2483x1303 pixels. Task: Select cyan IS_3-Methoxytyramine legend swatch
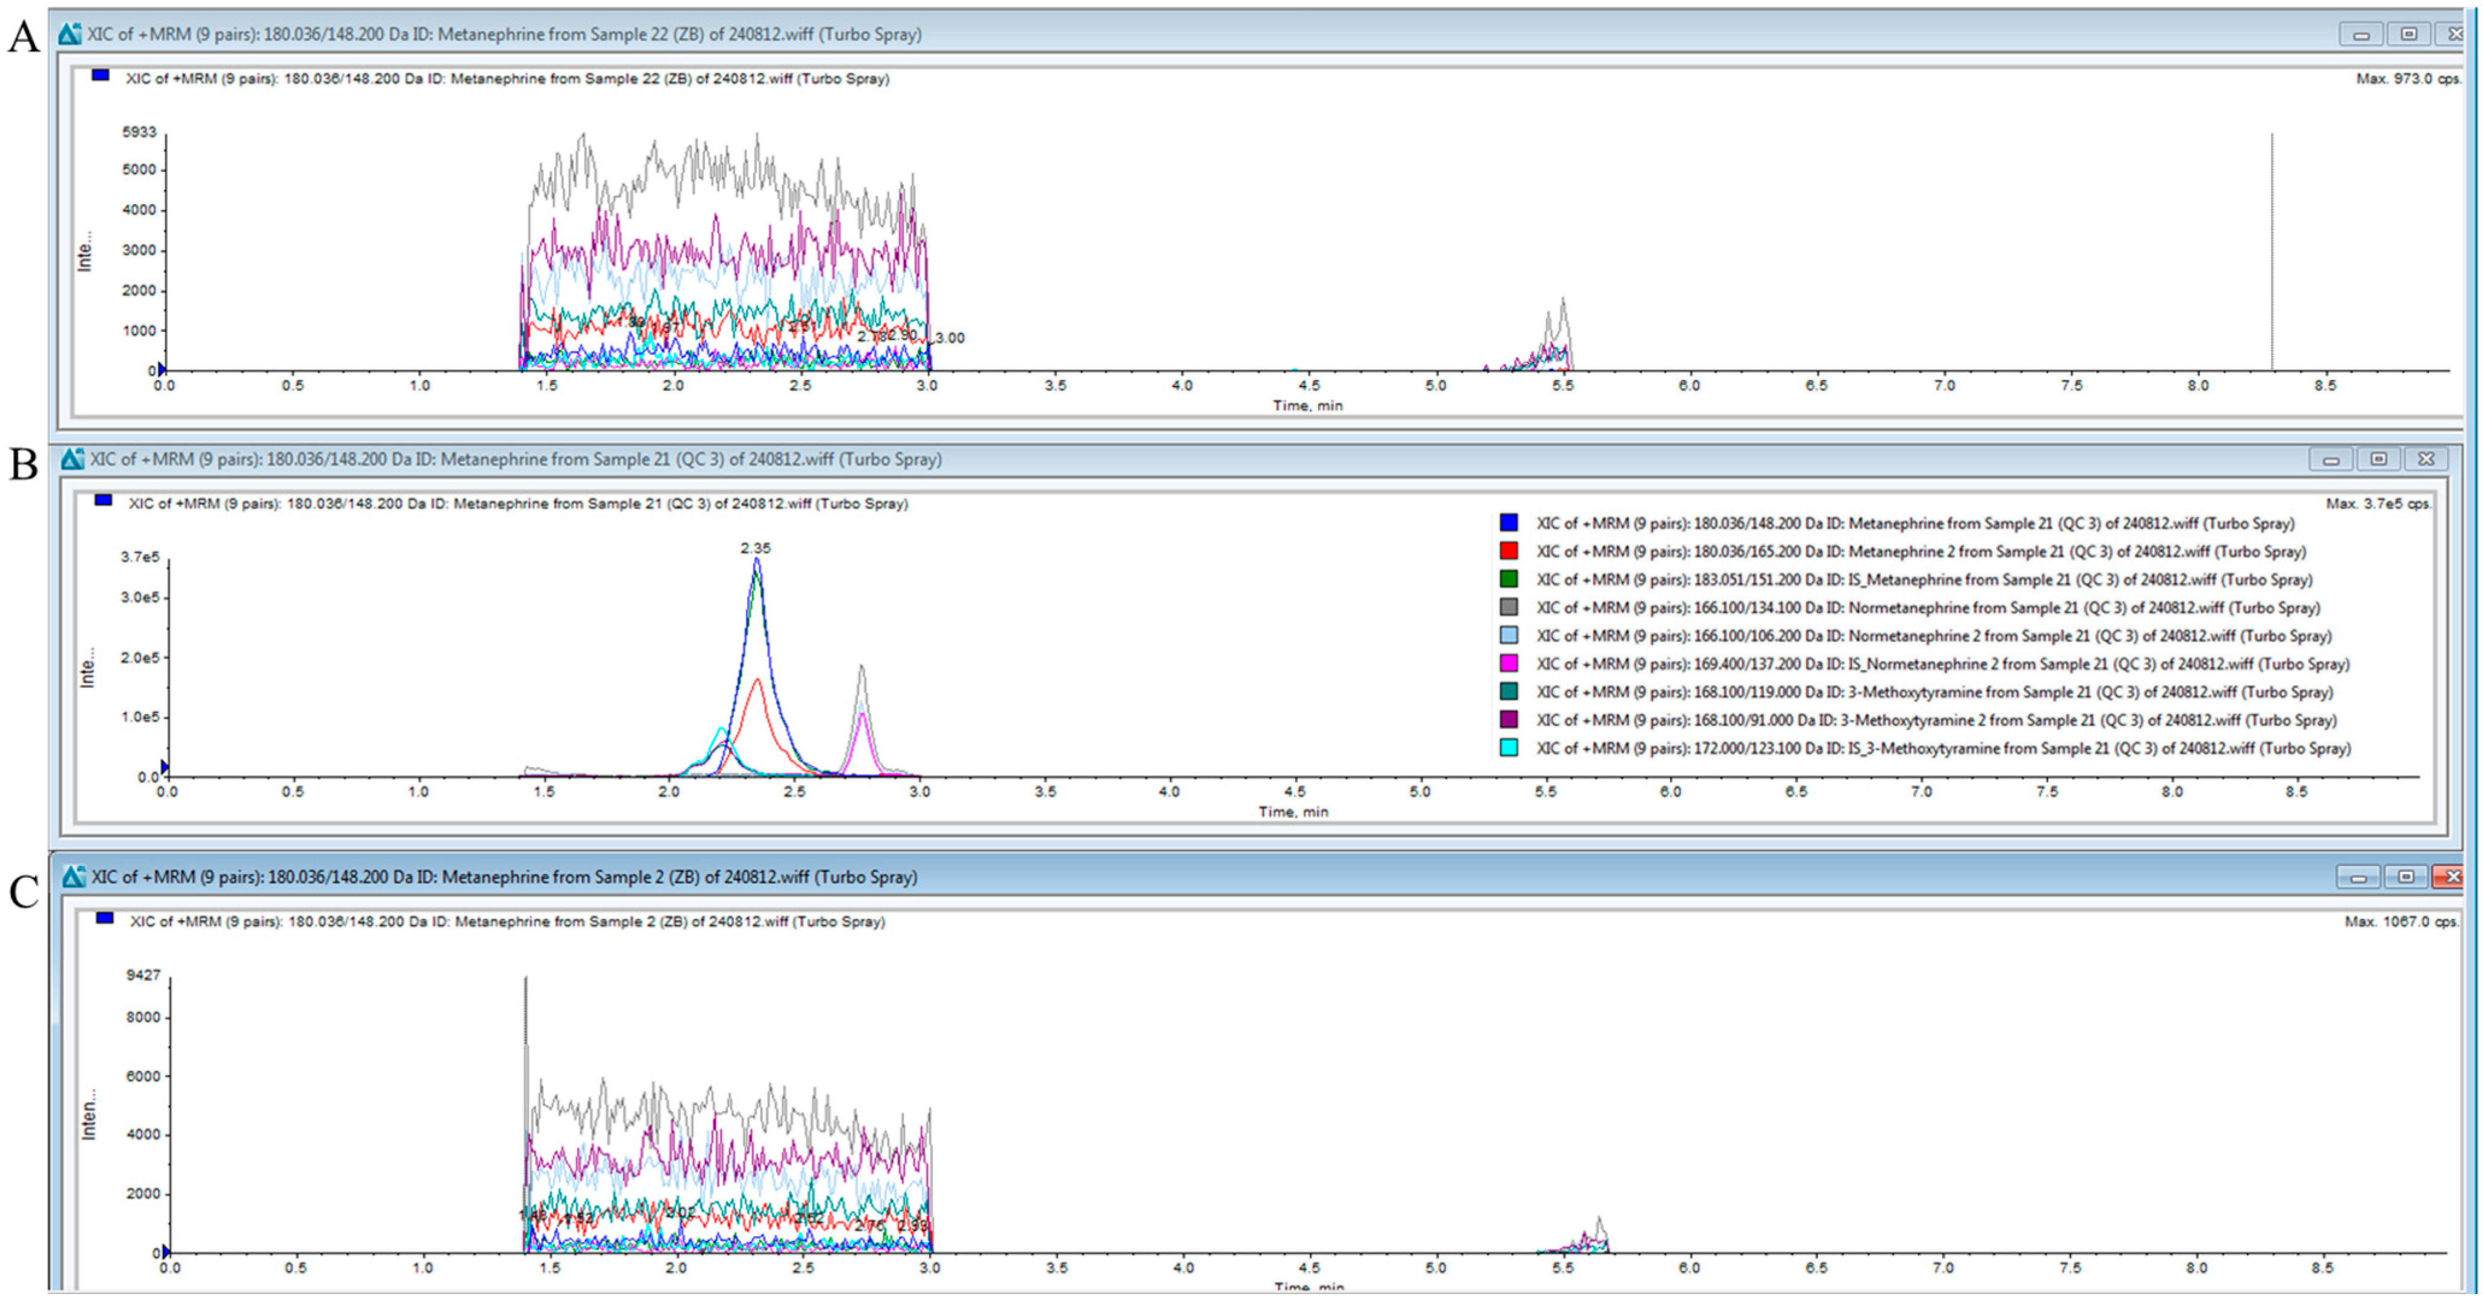[1509, 748]
